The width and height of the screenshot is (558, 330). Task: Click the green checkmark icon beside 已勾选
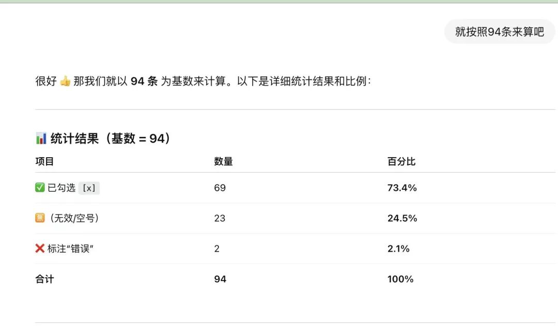40,188
